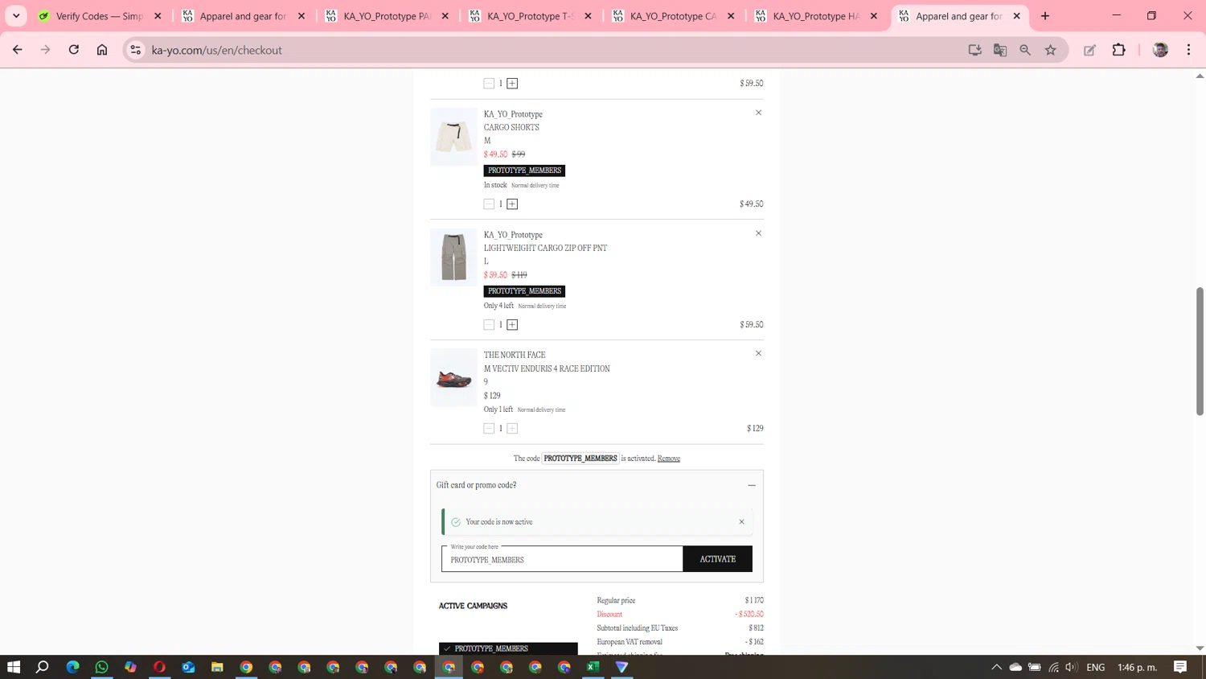The image size is (1206, 679).
Task: Decrease quantity of Lightweight Cargo Zip Off Pnt
Action: (489, 325)
